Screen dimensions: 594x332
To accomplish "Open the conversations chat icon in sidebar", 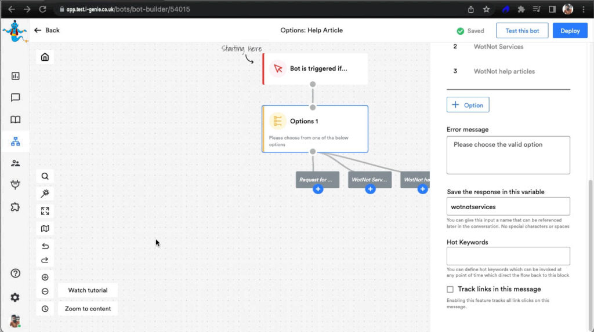I will 15,98.
